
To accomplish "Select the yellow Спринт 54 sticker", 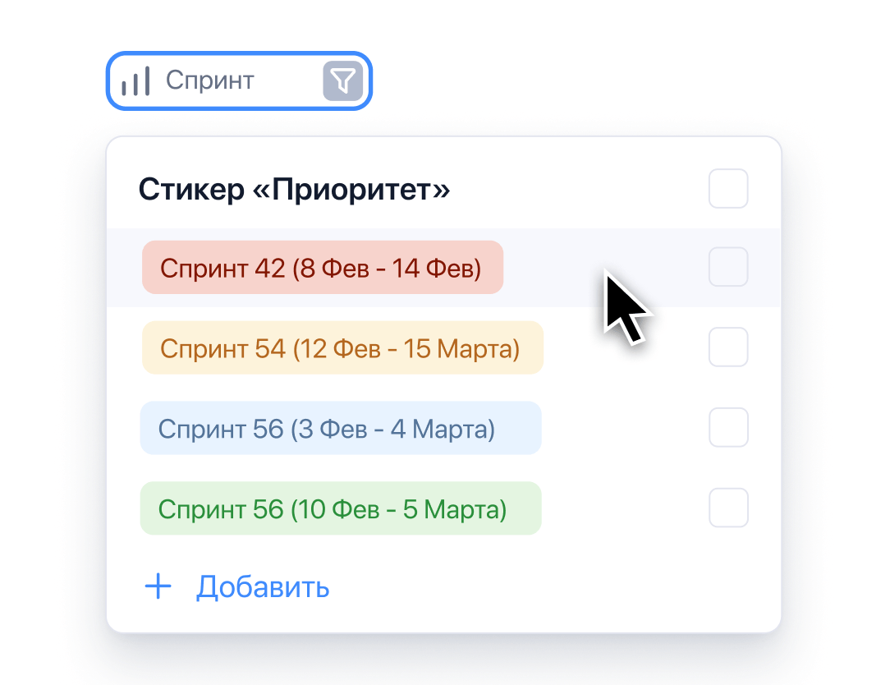I will [x=342, y=347].
